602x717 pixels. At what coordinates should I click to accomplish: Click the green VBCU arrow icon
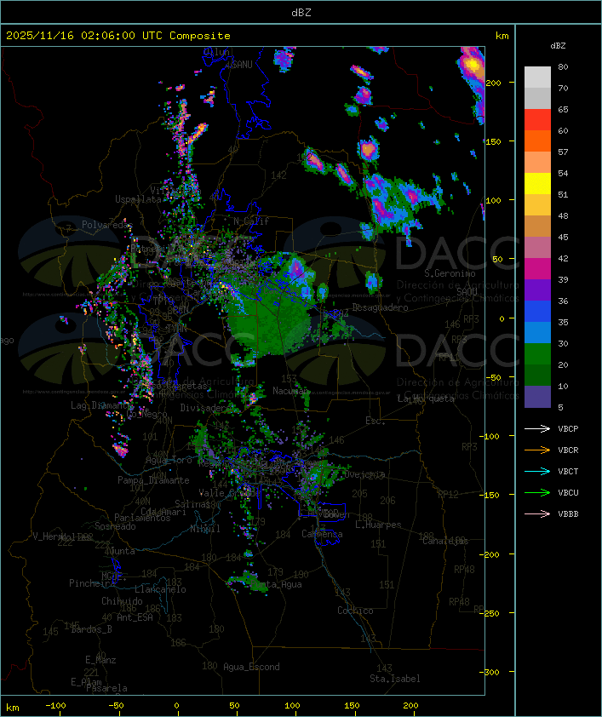(537, 492)
